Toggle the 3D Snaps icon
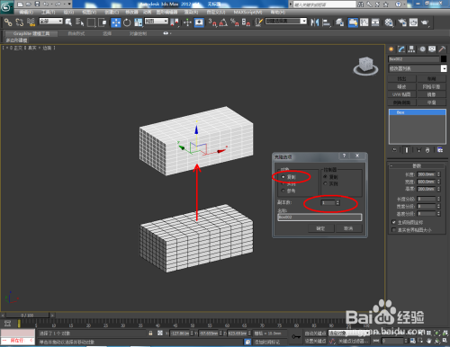The height and width of the screenshot is (347, 450). pyautogui.click(x=212, y=22)
